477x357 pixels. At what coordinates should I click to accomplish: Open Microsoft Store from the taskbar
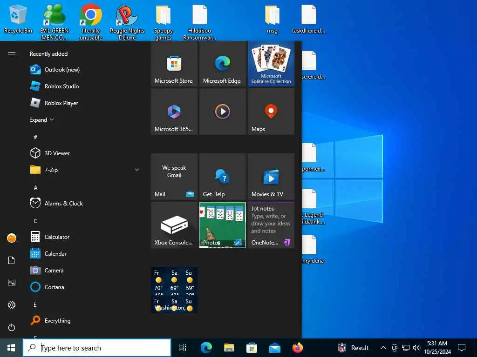pyautogui.click(x=252, y=348)
